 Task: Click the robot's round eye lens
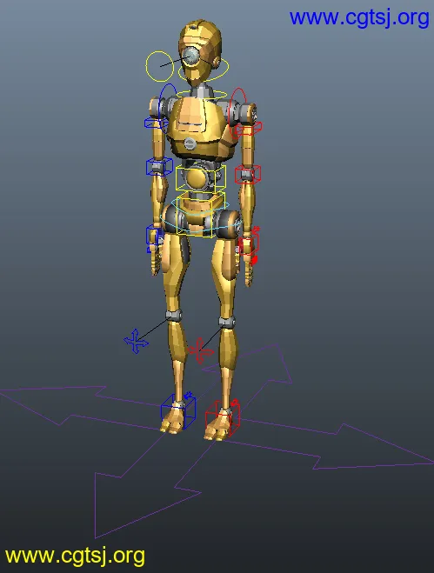[x=190, y=56]
